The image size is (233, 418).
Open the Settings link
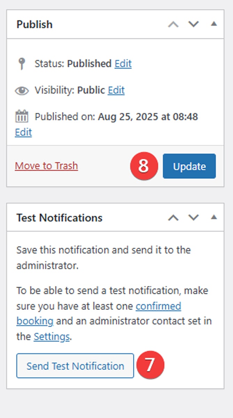52,337
